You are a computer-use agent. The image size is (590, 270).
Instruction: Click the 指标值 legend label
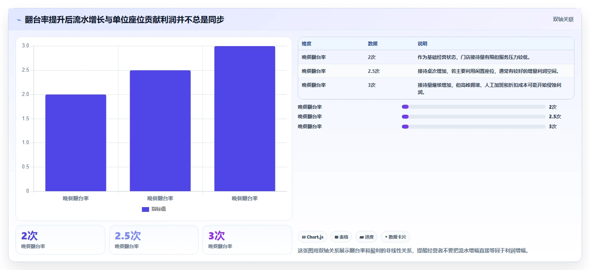coord(159,209)
